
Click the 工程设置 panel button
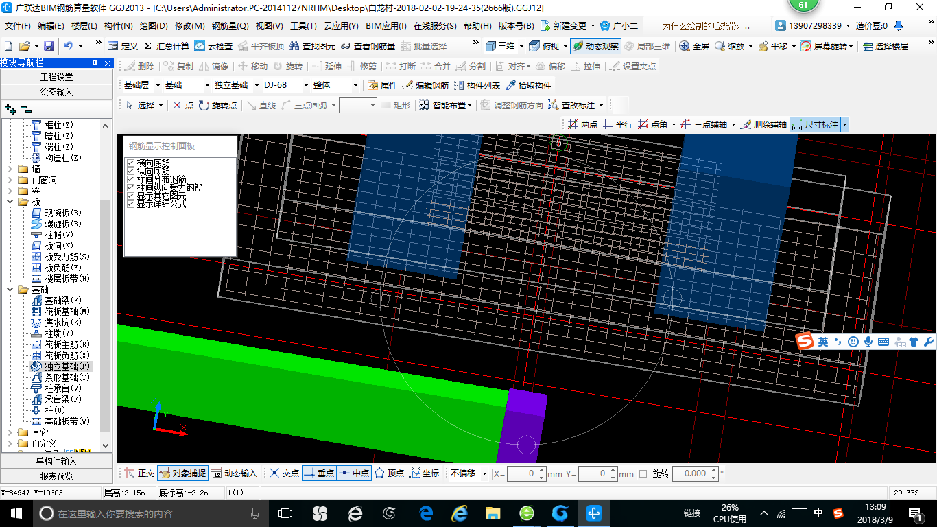tap(56, 77)
